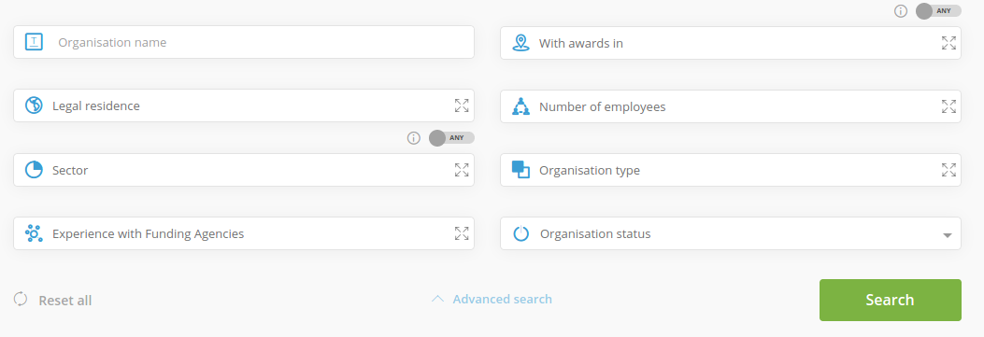Image resolution: width=984 pixels, height=337 pixels.
Task: Click the green Search button
Action: pos(890,300)
